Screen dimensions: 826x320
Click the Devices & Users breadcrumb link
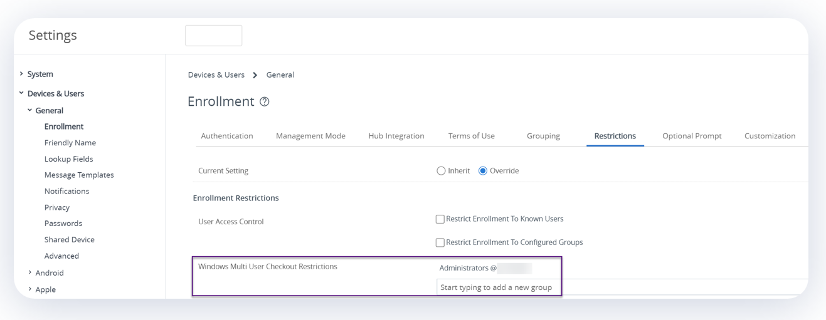pos(216,75)
